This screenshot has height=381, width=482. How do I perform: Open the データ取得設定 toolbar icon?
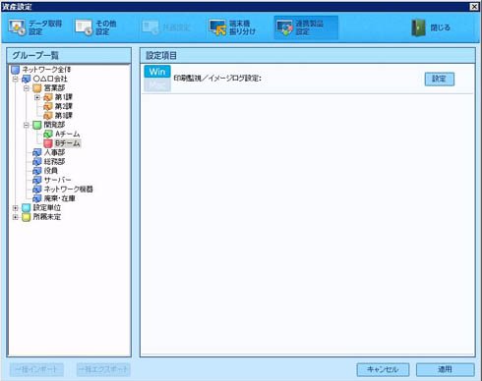pyautogui.click(x=17, y=27)
